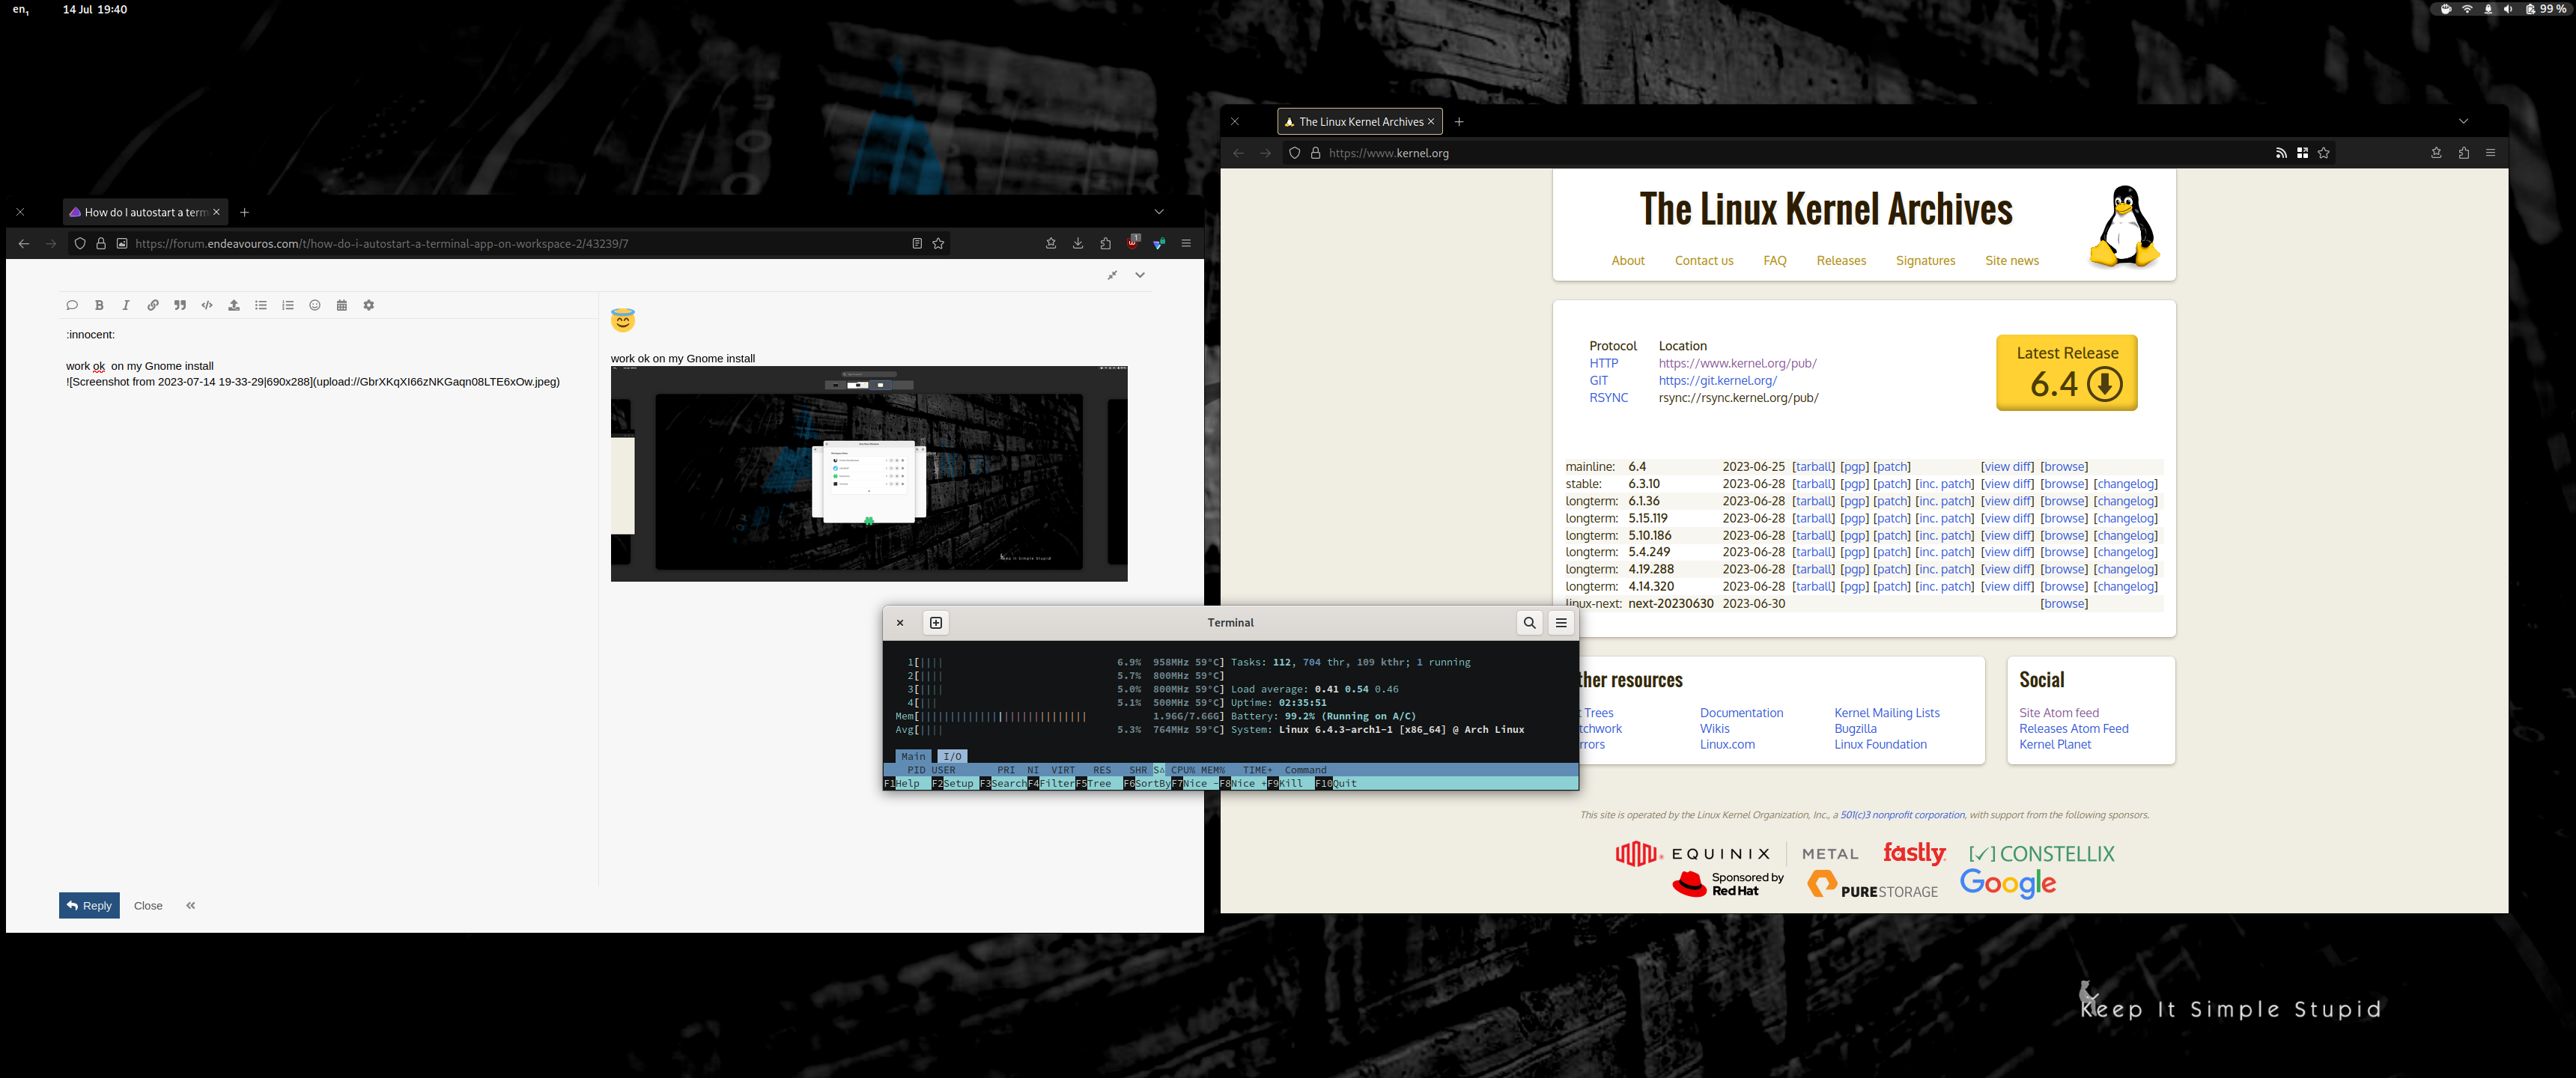Minimize the composer panel with the chevron
The image size is (2576, 1078).
(1140, 275)
